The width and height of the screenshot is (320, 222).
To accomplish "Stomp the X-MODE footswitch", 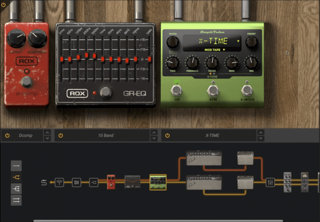I will tap(247, 90).
